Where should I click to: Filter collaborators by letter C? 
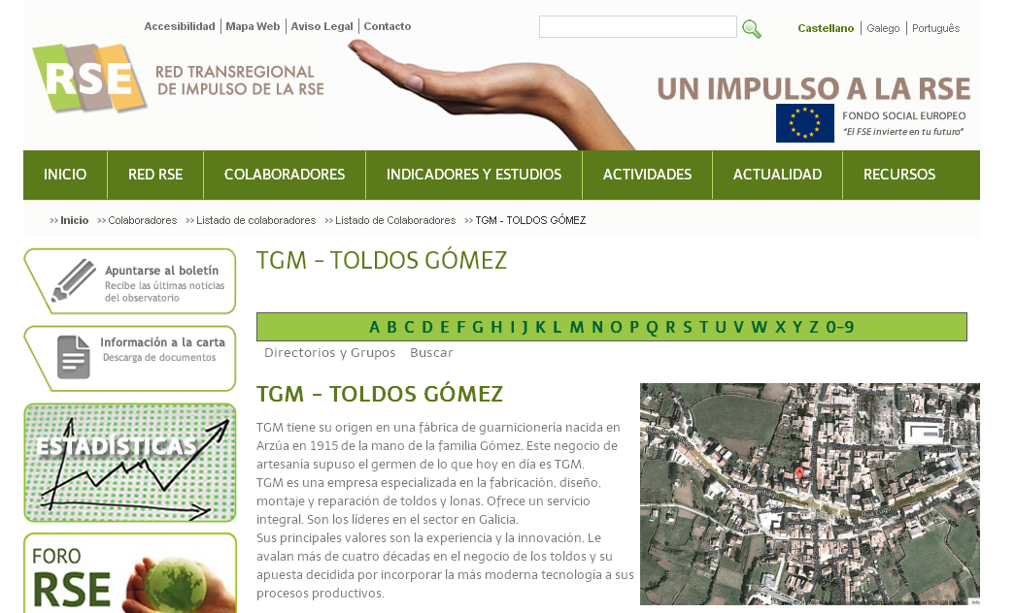pyautogui.click(x=409, y=328)
